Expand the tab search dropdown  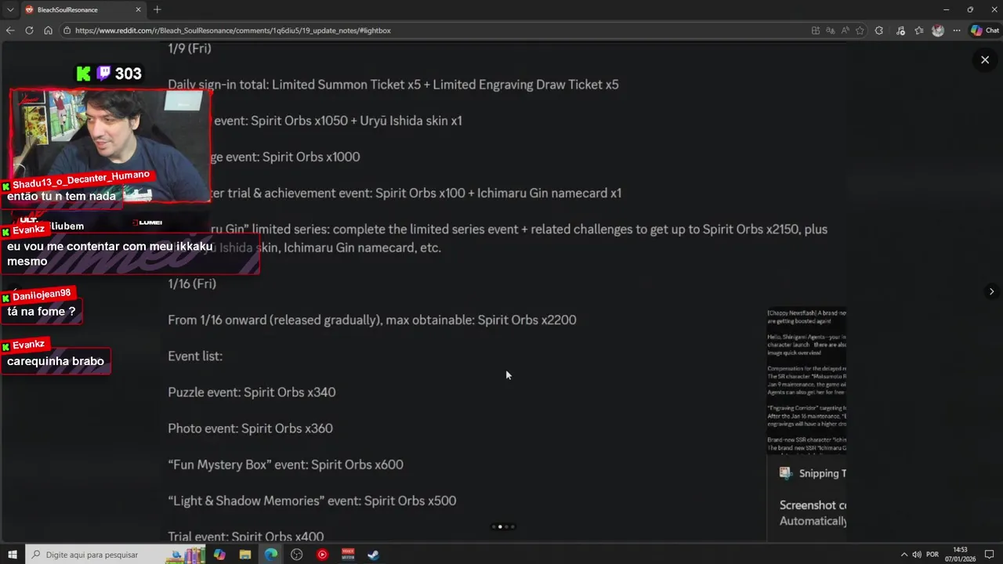click(10, 9)
